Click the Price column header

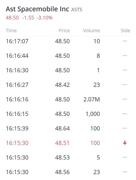[x=64, y=31]
